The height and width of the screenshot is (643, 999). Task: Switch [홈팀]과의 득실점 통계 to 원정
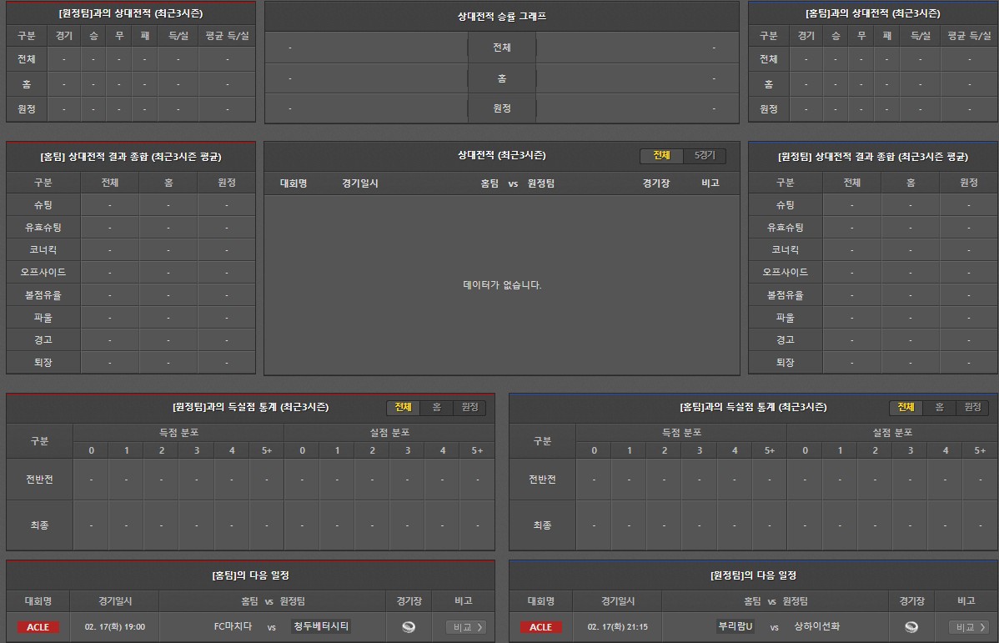[x=972, y=408]
